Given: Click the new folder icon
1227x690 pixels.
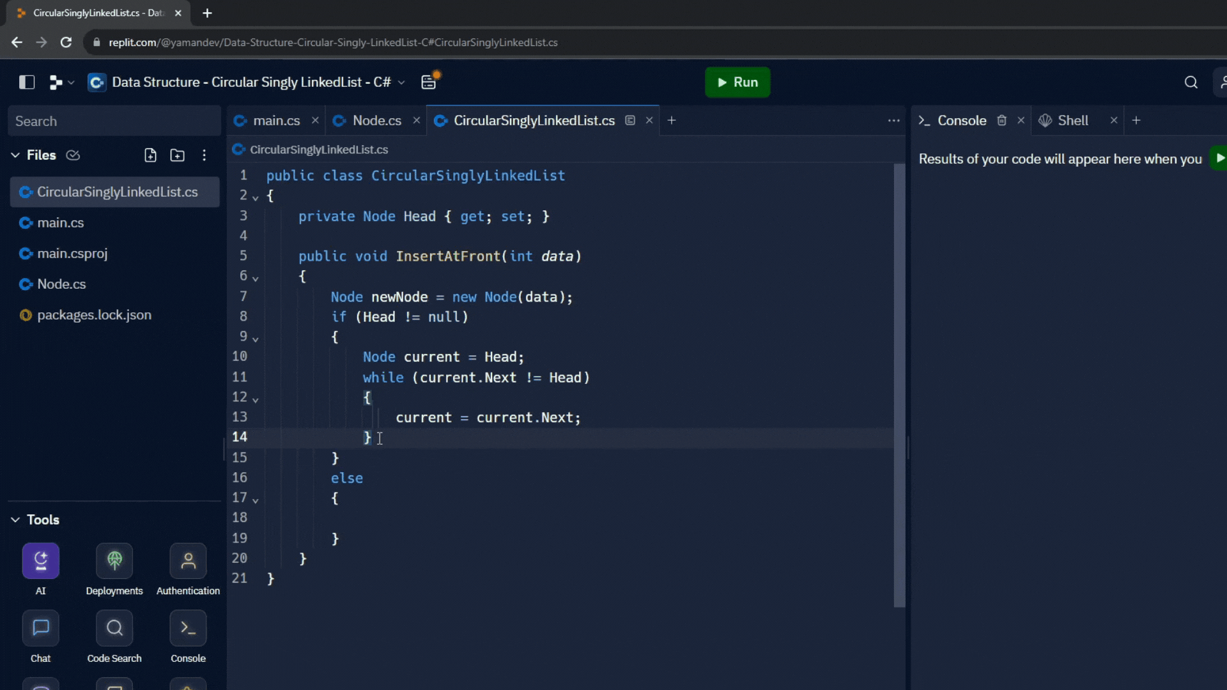Looking at the screenshot, I should pyautogui.click(x=177, y=155).
